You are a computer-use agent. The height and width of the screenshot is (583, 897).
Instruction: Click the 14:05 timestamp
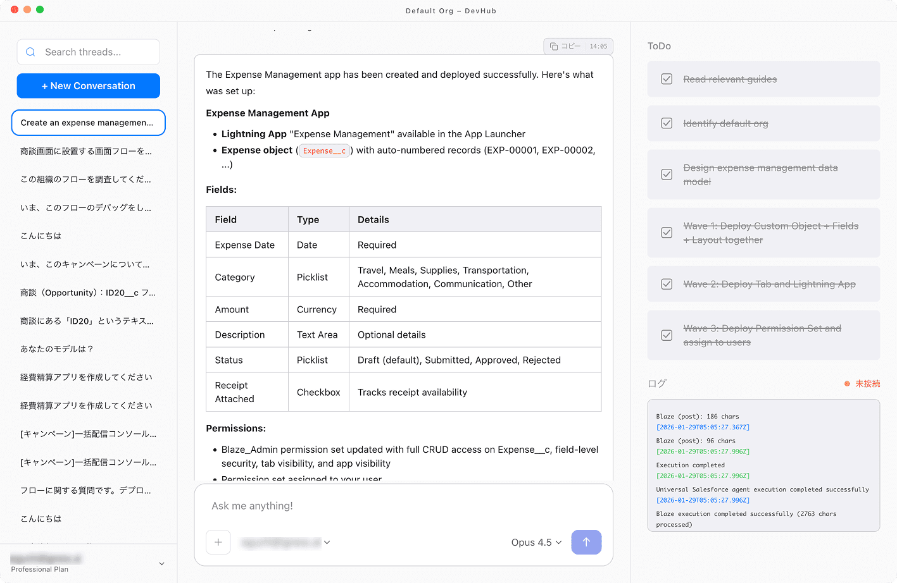(x=598, y=46)
